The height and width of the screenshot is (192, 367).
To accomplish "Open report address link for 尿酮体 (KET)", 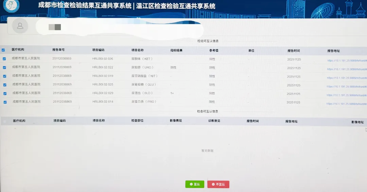I will pos(347,61).
